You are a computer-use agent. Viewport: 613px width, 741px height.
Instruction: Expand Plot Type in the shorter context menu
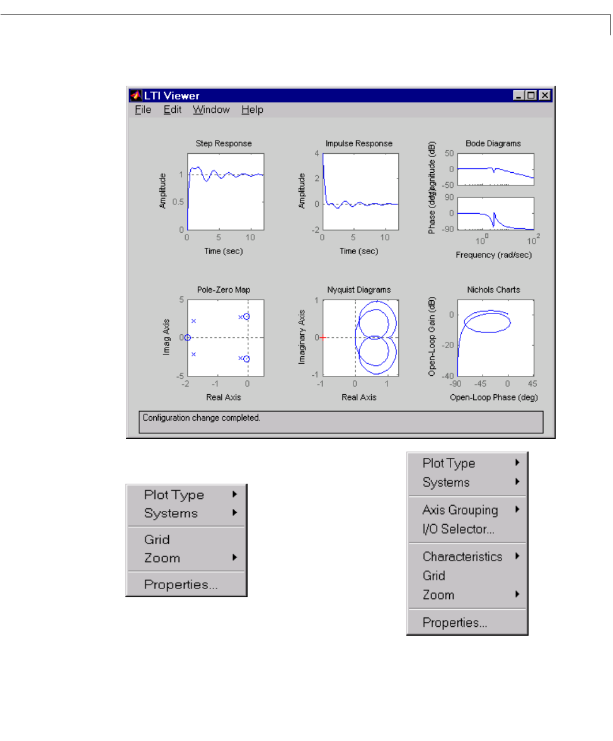coord(186,495)
